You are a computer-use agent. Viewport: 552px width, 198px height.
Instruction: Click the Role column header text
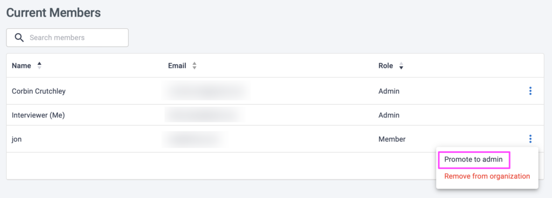click(x=386, y=65)
